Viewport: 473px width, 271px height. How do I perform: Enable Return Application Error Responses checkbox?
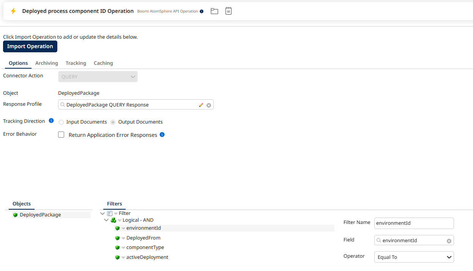pos(61,135)
